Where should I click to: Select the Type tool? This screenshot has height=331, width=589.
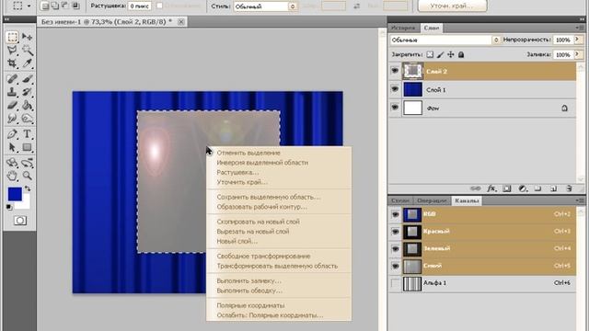[27, 134]
